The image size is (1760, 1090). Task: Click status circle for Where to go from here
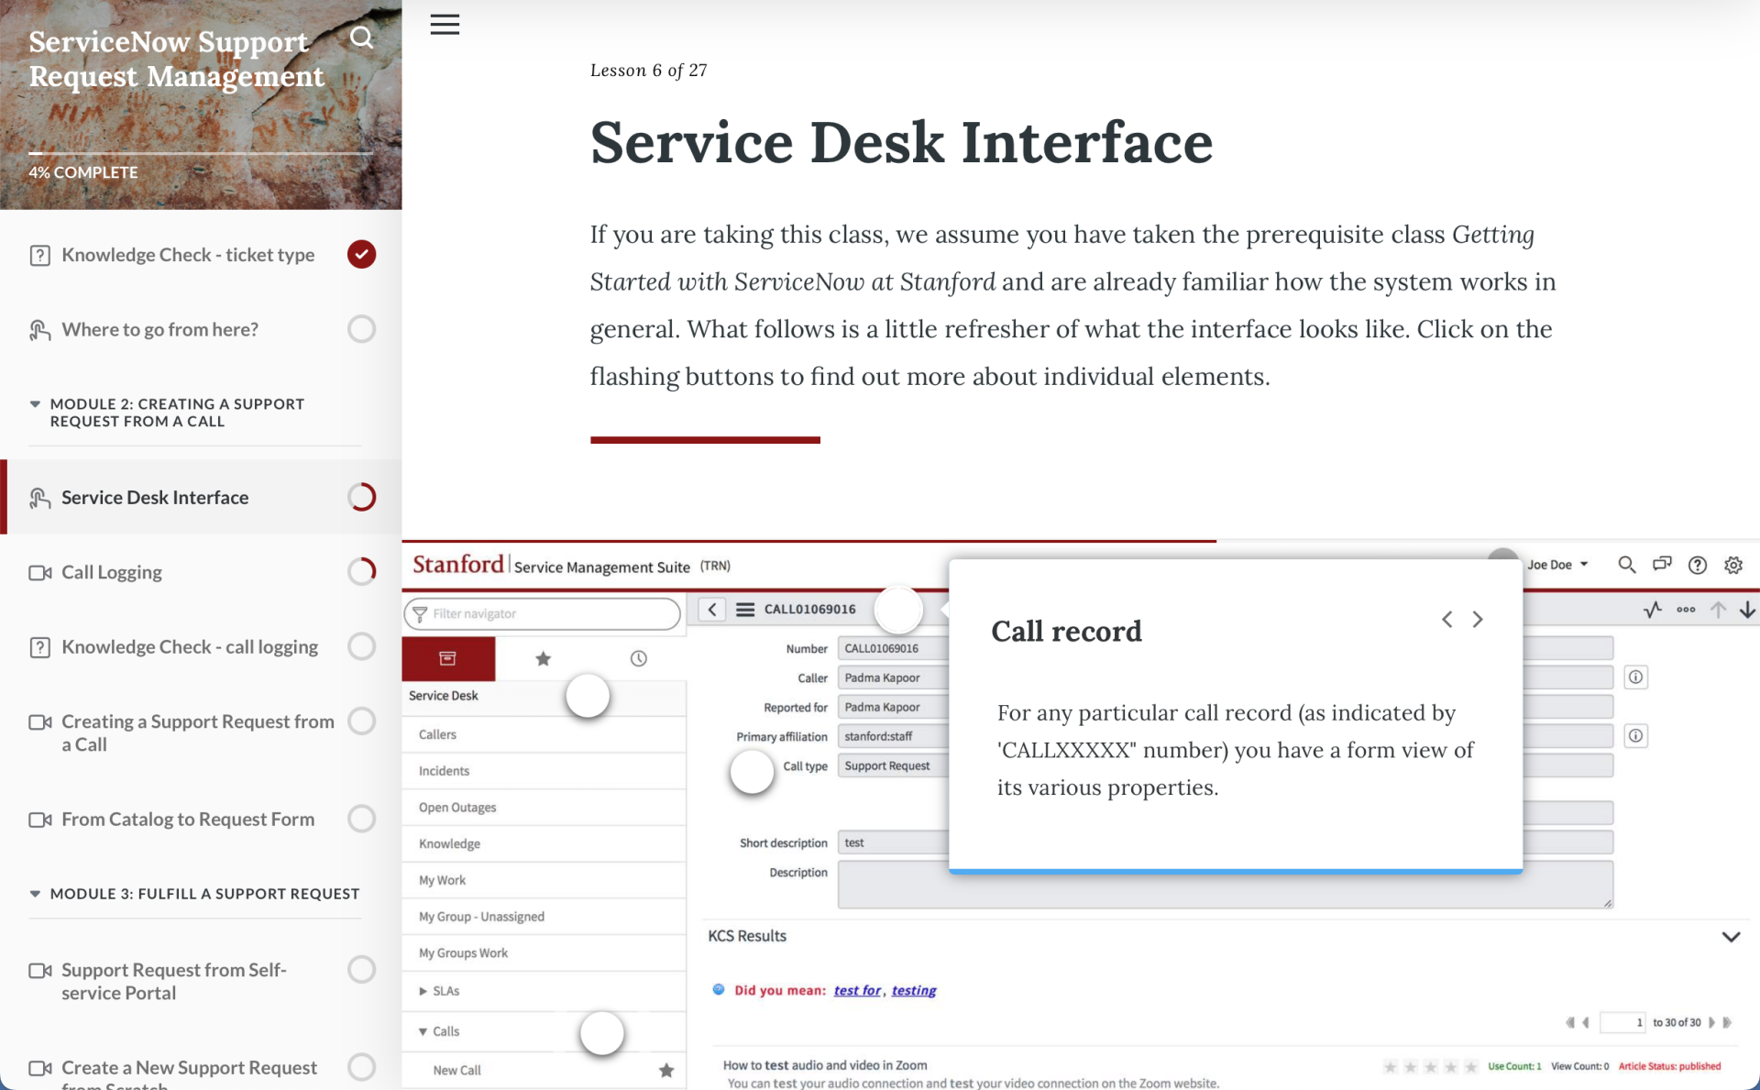point(361,329)
